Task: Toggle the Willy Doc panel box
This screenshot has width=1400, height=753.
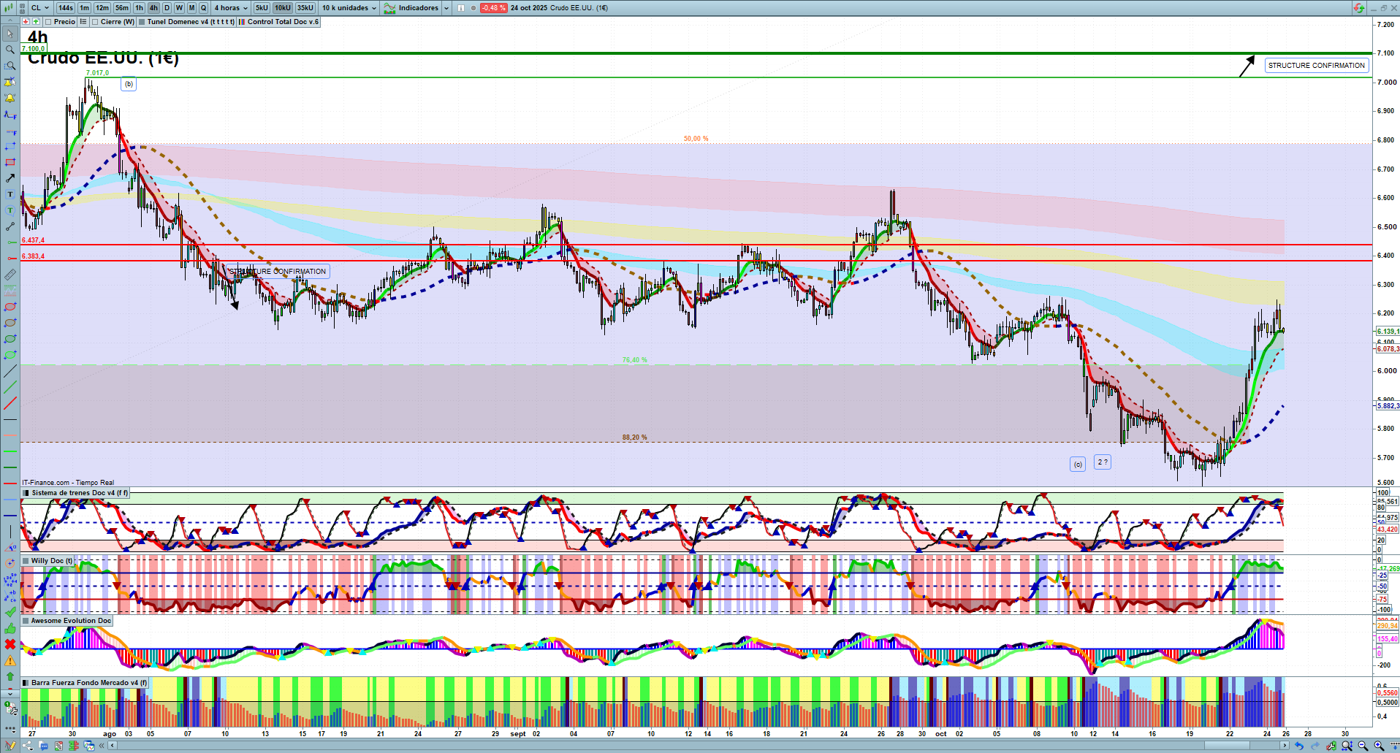Action: click(x=26, y=561)
